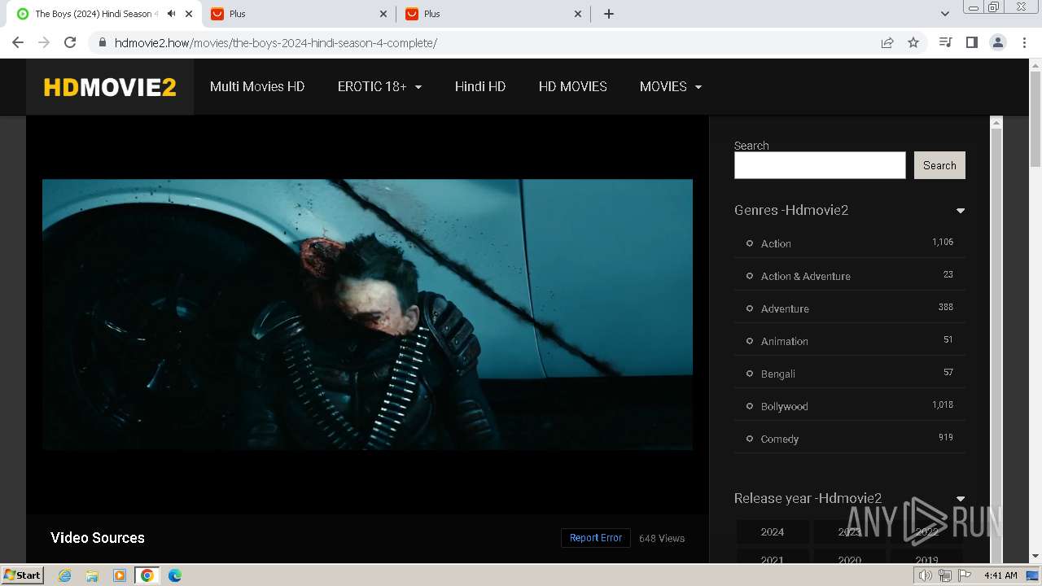Click the address bar URL
Image resolution: width=1042 pixels, height=586 pixels.
point(276,42)
